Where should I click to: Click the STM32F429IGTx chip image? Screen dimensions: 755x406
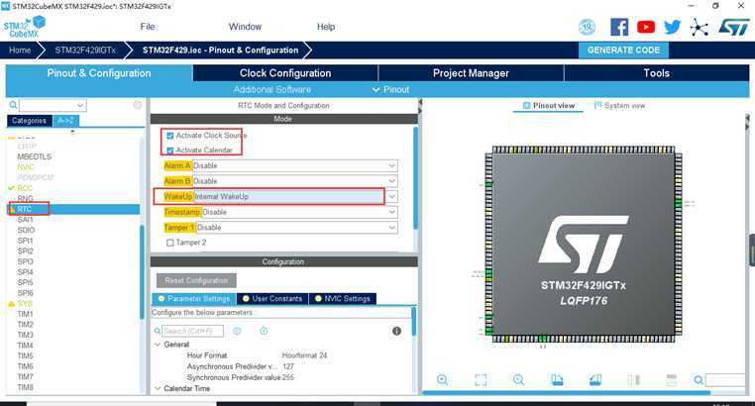coord(584,244)
